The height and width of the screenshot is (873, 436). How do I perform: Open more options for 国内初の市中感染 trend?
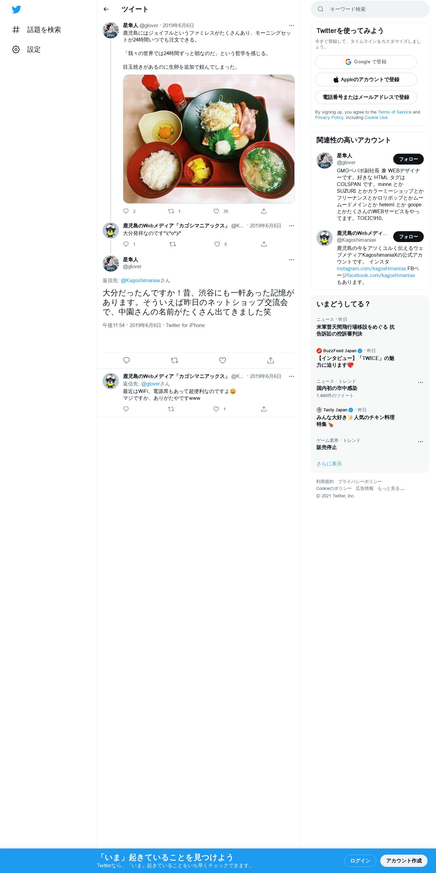tap(420, 382)
